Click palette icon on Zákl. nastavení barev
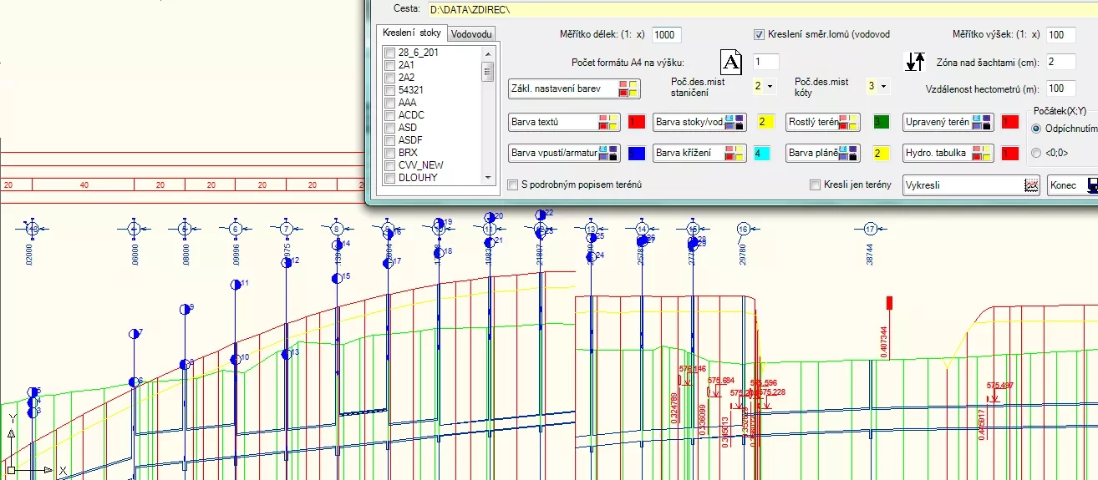Screen dimensions: 1098x480 pos(628,88)
